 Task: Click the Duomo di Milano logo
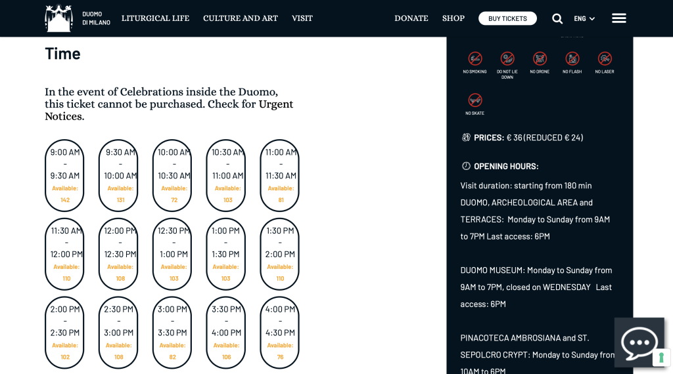pos(78,18)
